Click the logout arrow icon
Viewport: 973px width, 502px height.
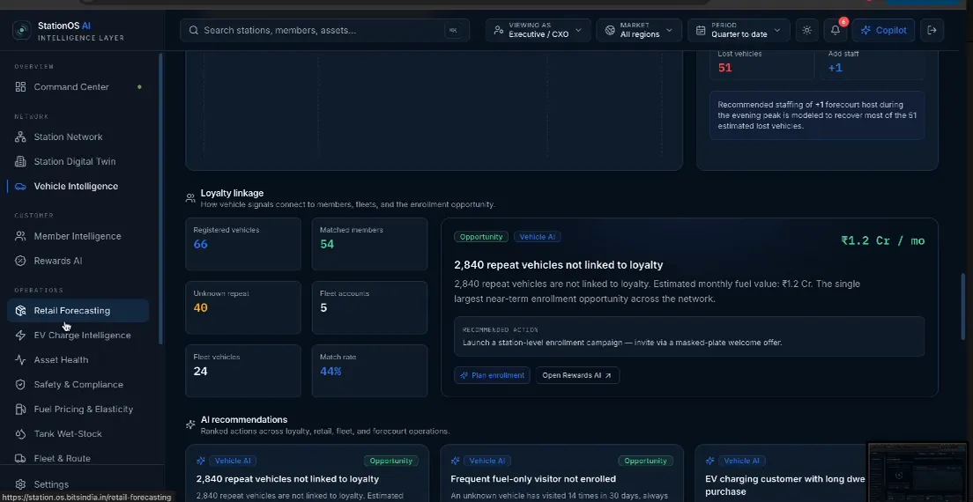(x=932, y=30)
